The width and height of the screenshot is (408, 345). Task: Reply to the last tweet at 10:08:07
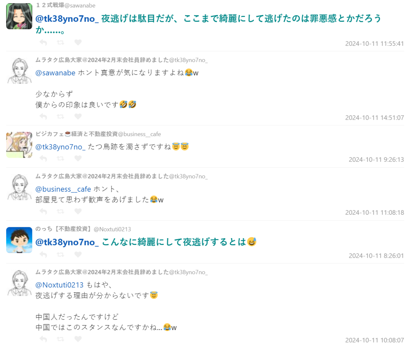[43, 339]
